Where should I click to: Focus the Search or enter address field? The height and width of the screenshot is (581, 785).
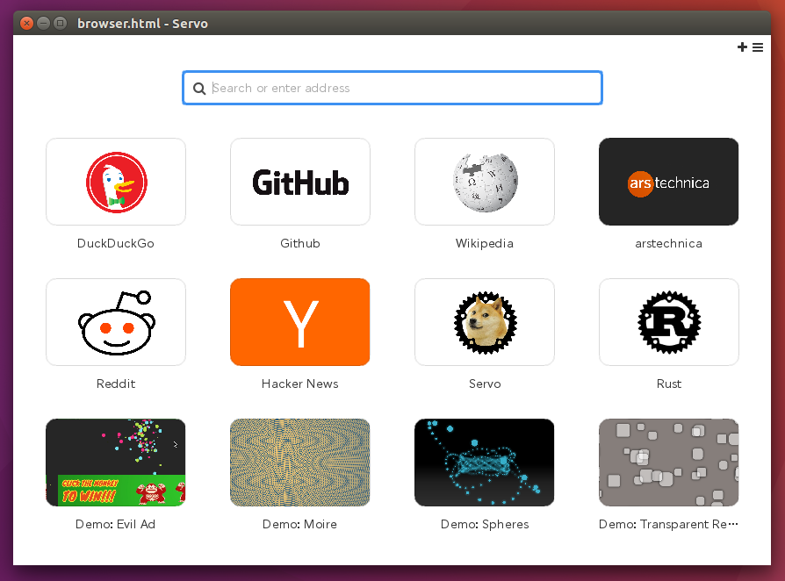coord(392,88)
